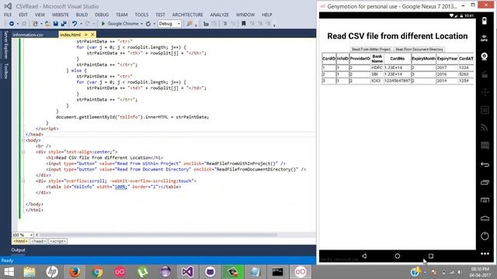The image size is (497, 279).
Task: Click the Find in Files toolbar icon
Action: tap(189, 24)
